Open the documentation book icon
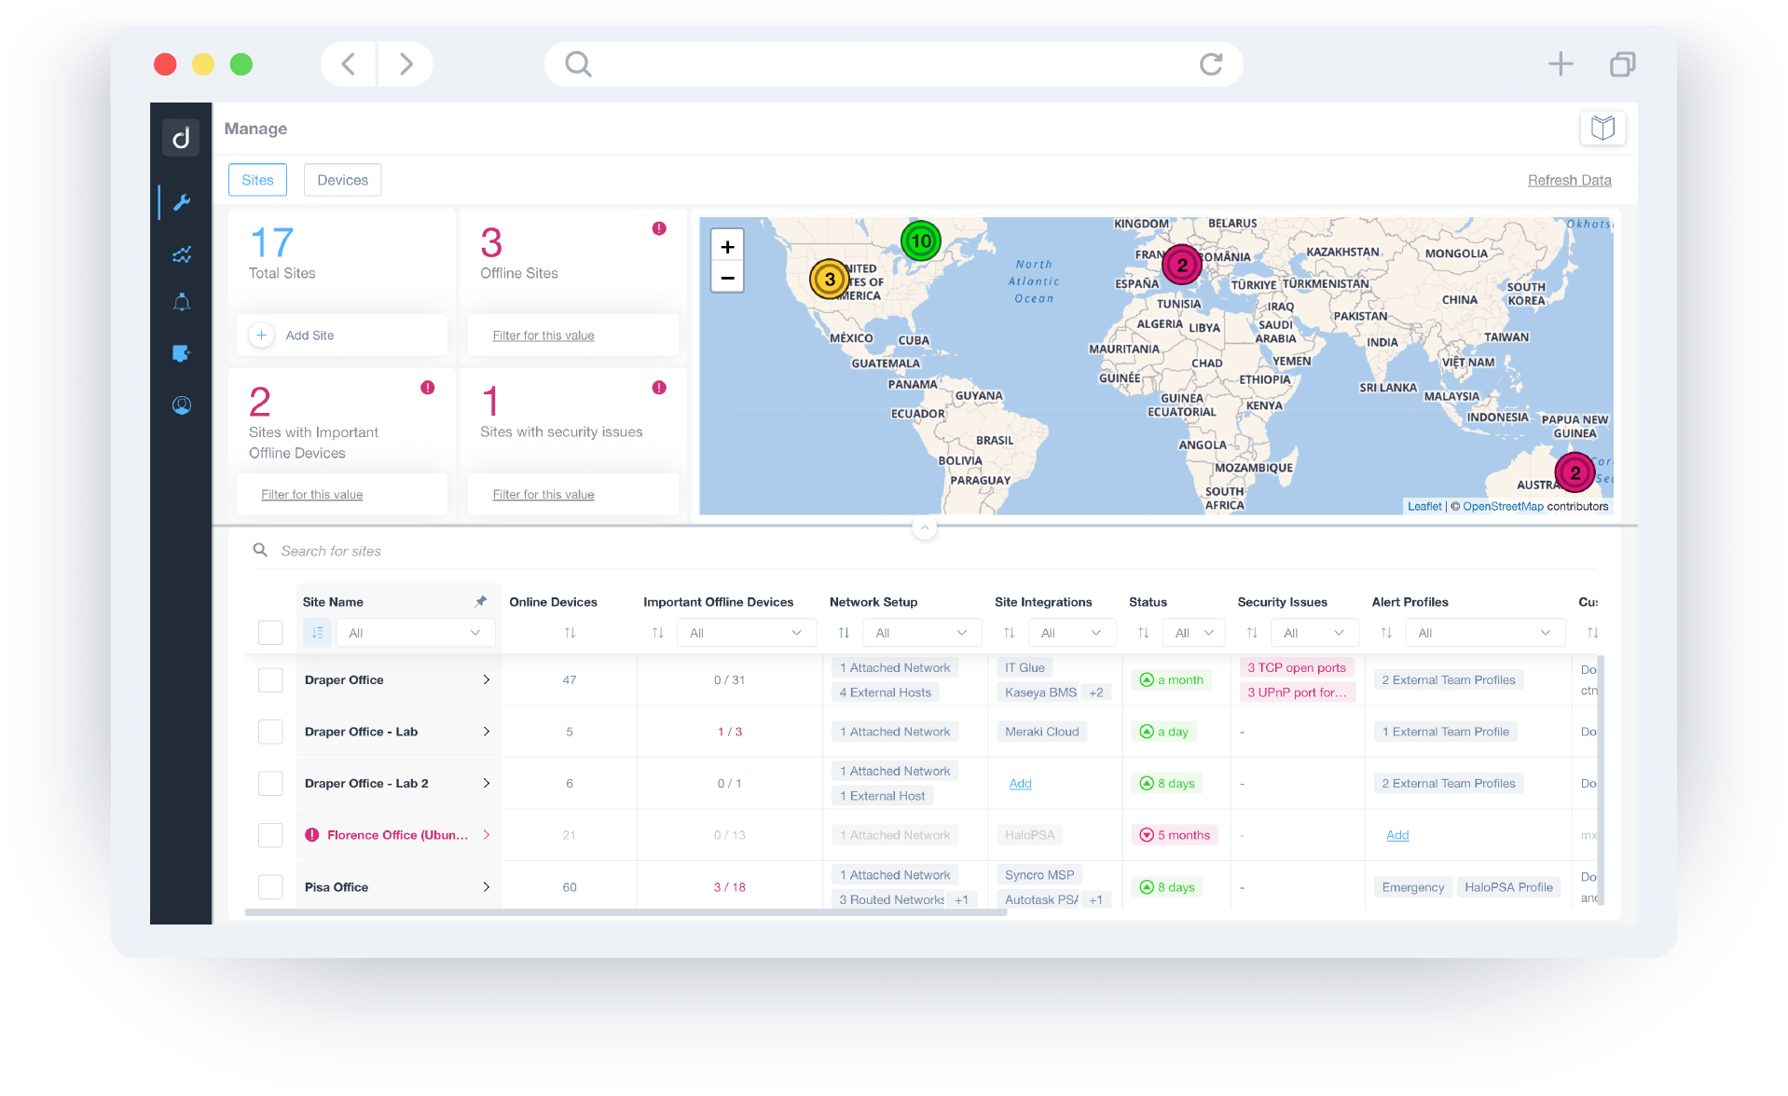Image resolution: width=1788 pixels, height=1096 pixels. pos(1602,128)
